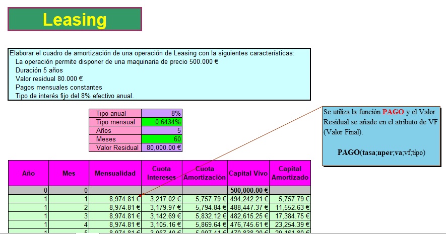Select the Capital Amortizado column header
The image size is (446, 234).
pyautogui.click(x=290, y=173)
